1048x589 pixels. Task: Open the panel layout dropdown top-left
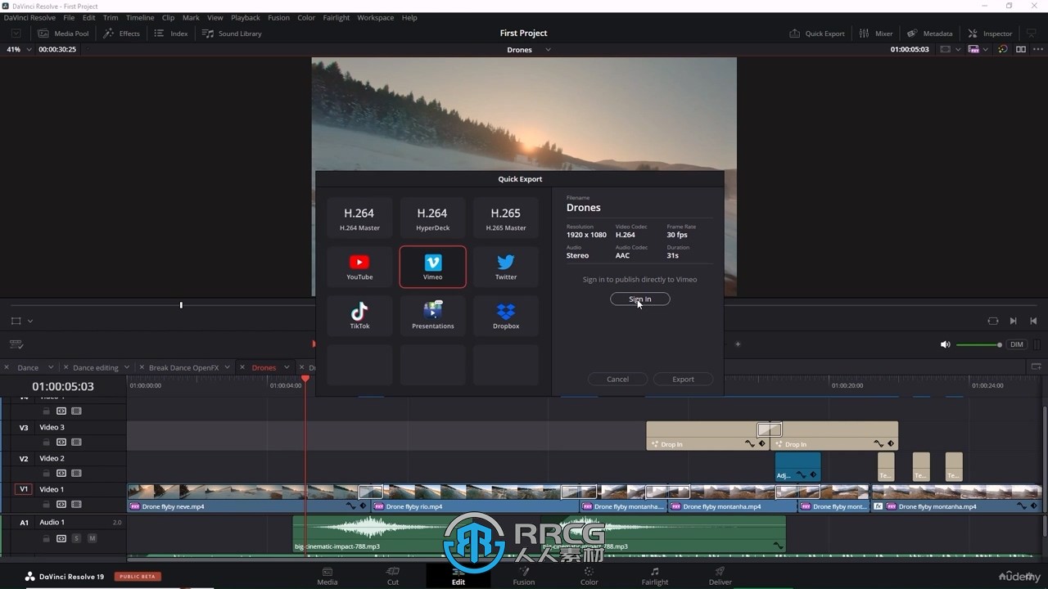(x=16, y=34)
